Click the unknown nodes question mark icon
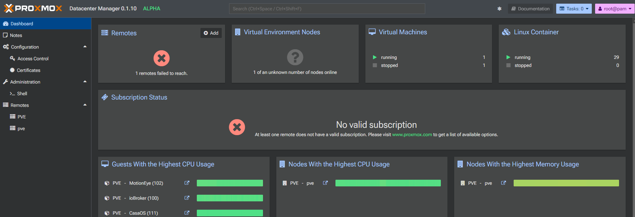 point(295,57)
